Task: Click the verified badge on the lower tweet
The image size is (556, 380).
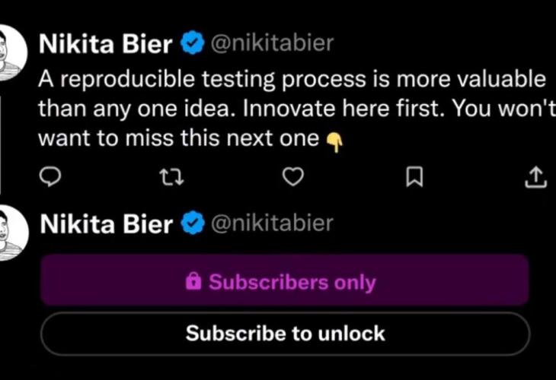Action: 192,223
